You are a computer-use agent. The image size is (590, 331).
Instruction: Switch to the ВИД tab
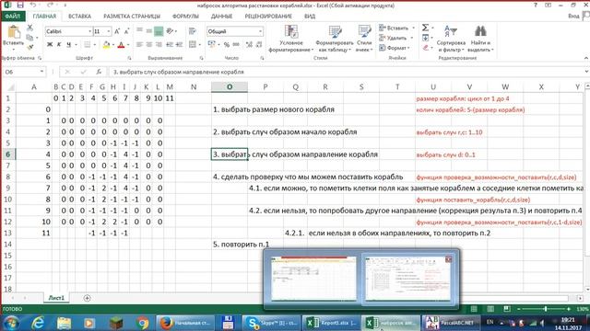(310, 17)
